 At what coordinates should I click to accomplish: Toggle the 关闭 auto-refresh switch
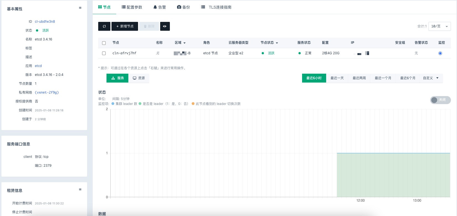[x=440, y=100]
